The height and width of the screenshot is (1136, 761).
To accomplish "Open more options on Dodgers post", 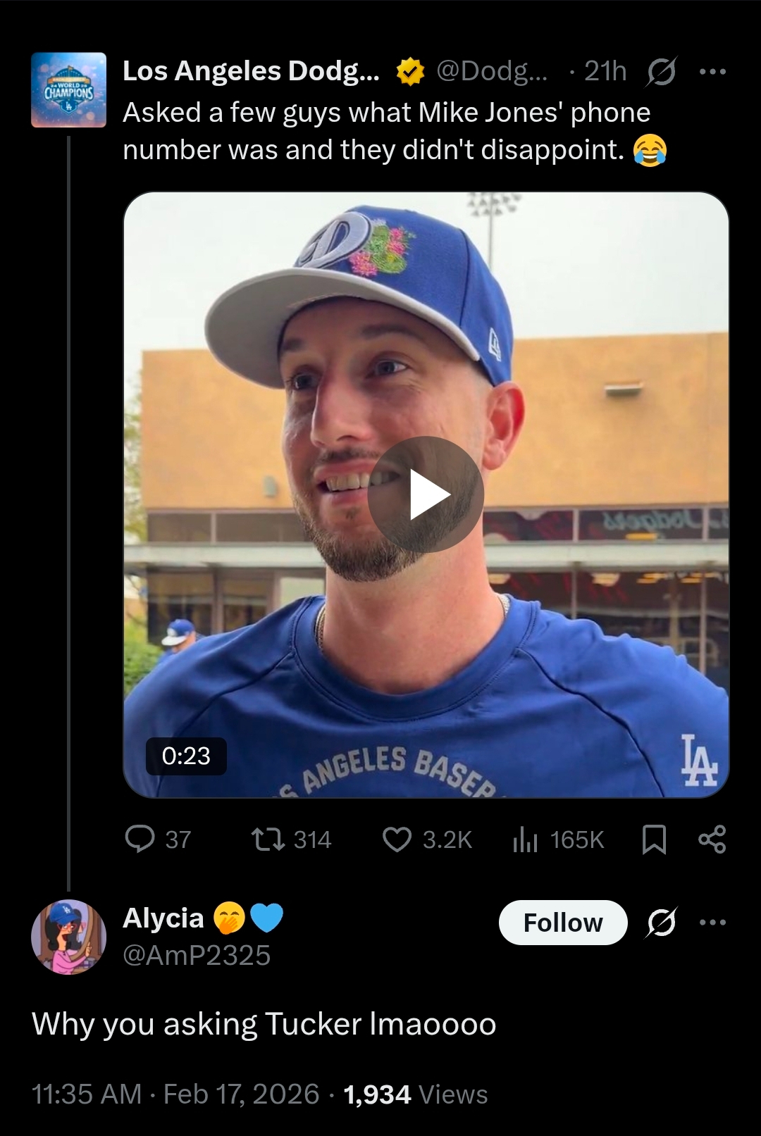I will pos(712,71).
